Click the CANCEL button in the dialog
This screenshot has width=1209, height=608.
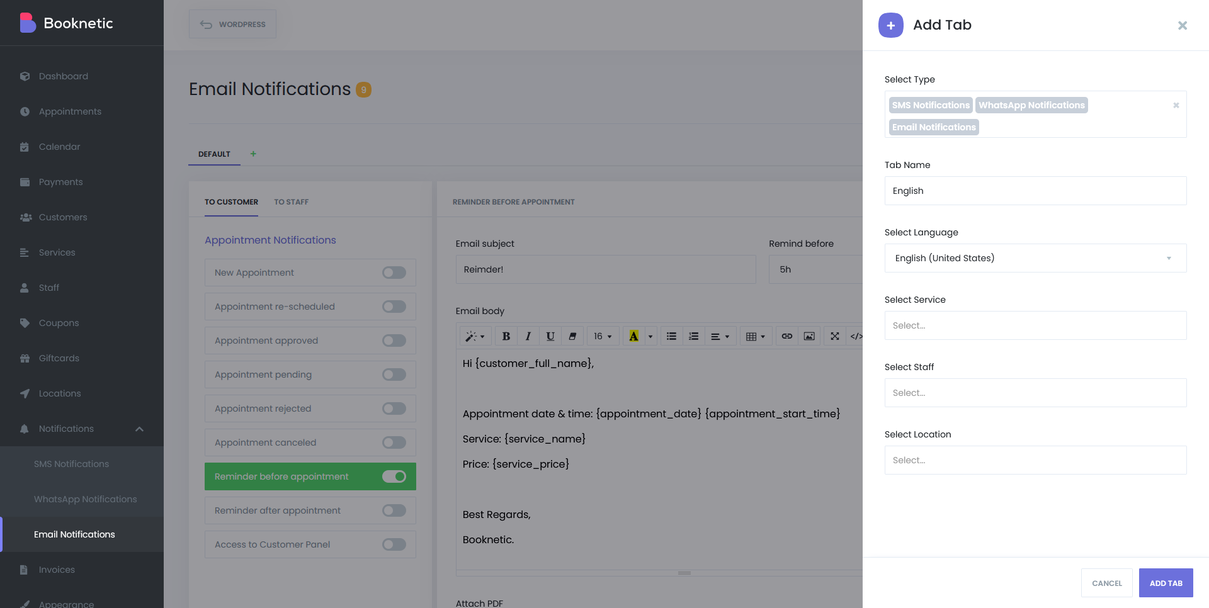coord(1106,583)
